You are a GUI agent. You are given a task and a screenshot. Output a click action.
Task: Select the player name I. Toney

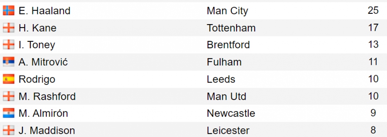(37, 45)
